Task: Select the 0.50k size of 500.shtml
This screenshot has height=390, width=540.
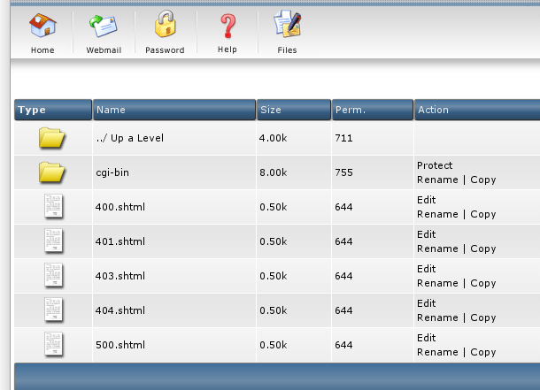Action: tap(274, 345)
